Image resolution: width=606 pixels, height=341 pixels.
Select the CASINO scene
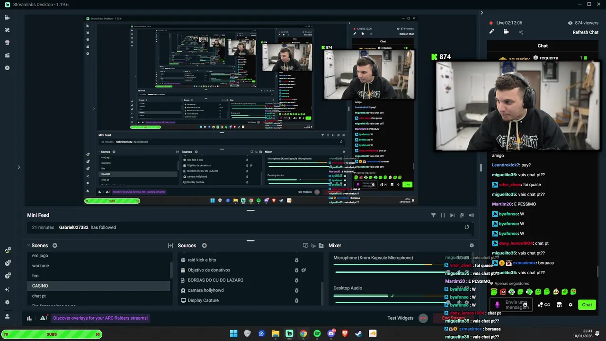click(x=98, y=286)
